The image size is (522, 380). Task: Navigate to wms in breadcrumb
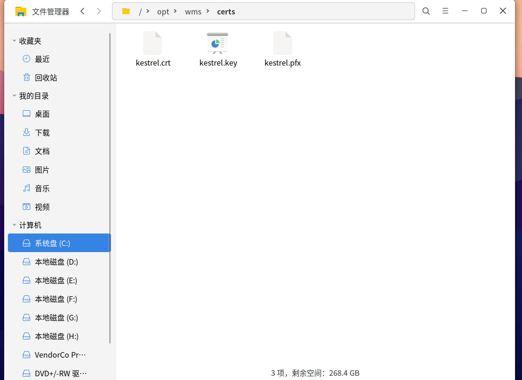click(193, 12)
